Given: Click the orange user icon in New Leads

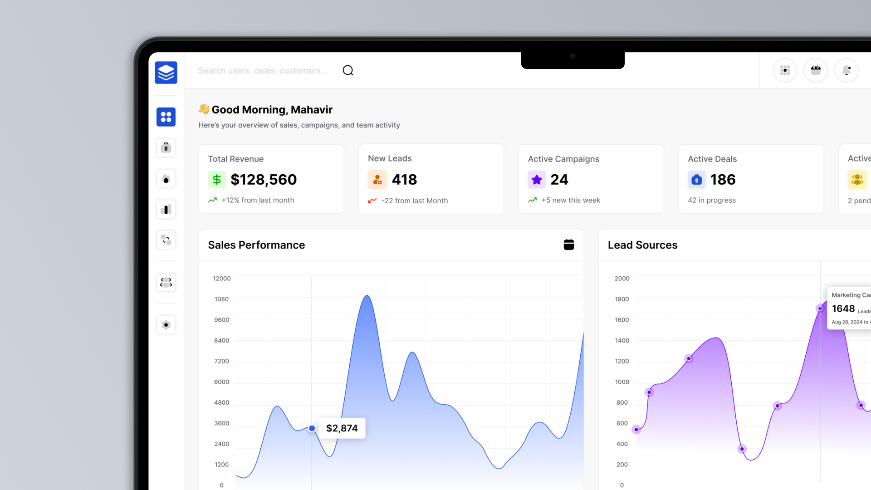Looking at the screenshot, I should click(377, 180).
